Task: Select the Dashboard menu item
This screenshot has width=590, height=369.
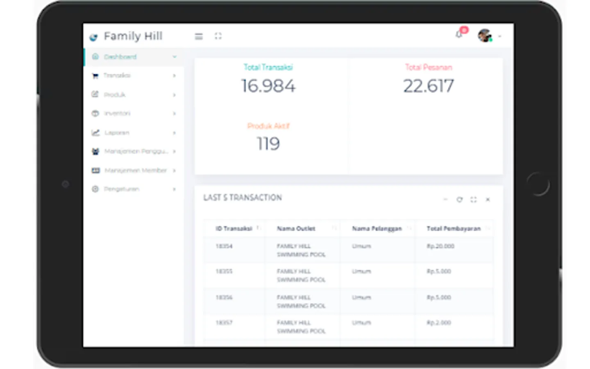Action: (134, 57)
